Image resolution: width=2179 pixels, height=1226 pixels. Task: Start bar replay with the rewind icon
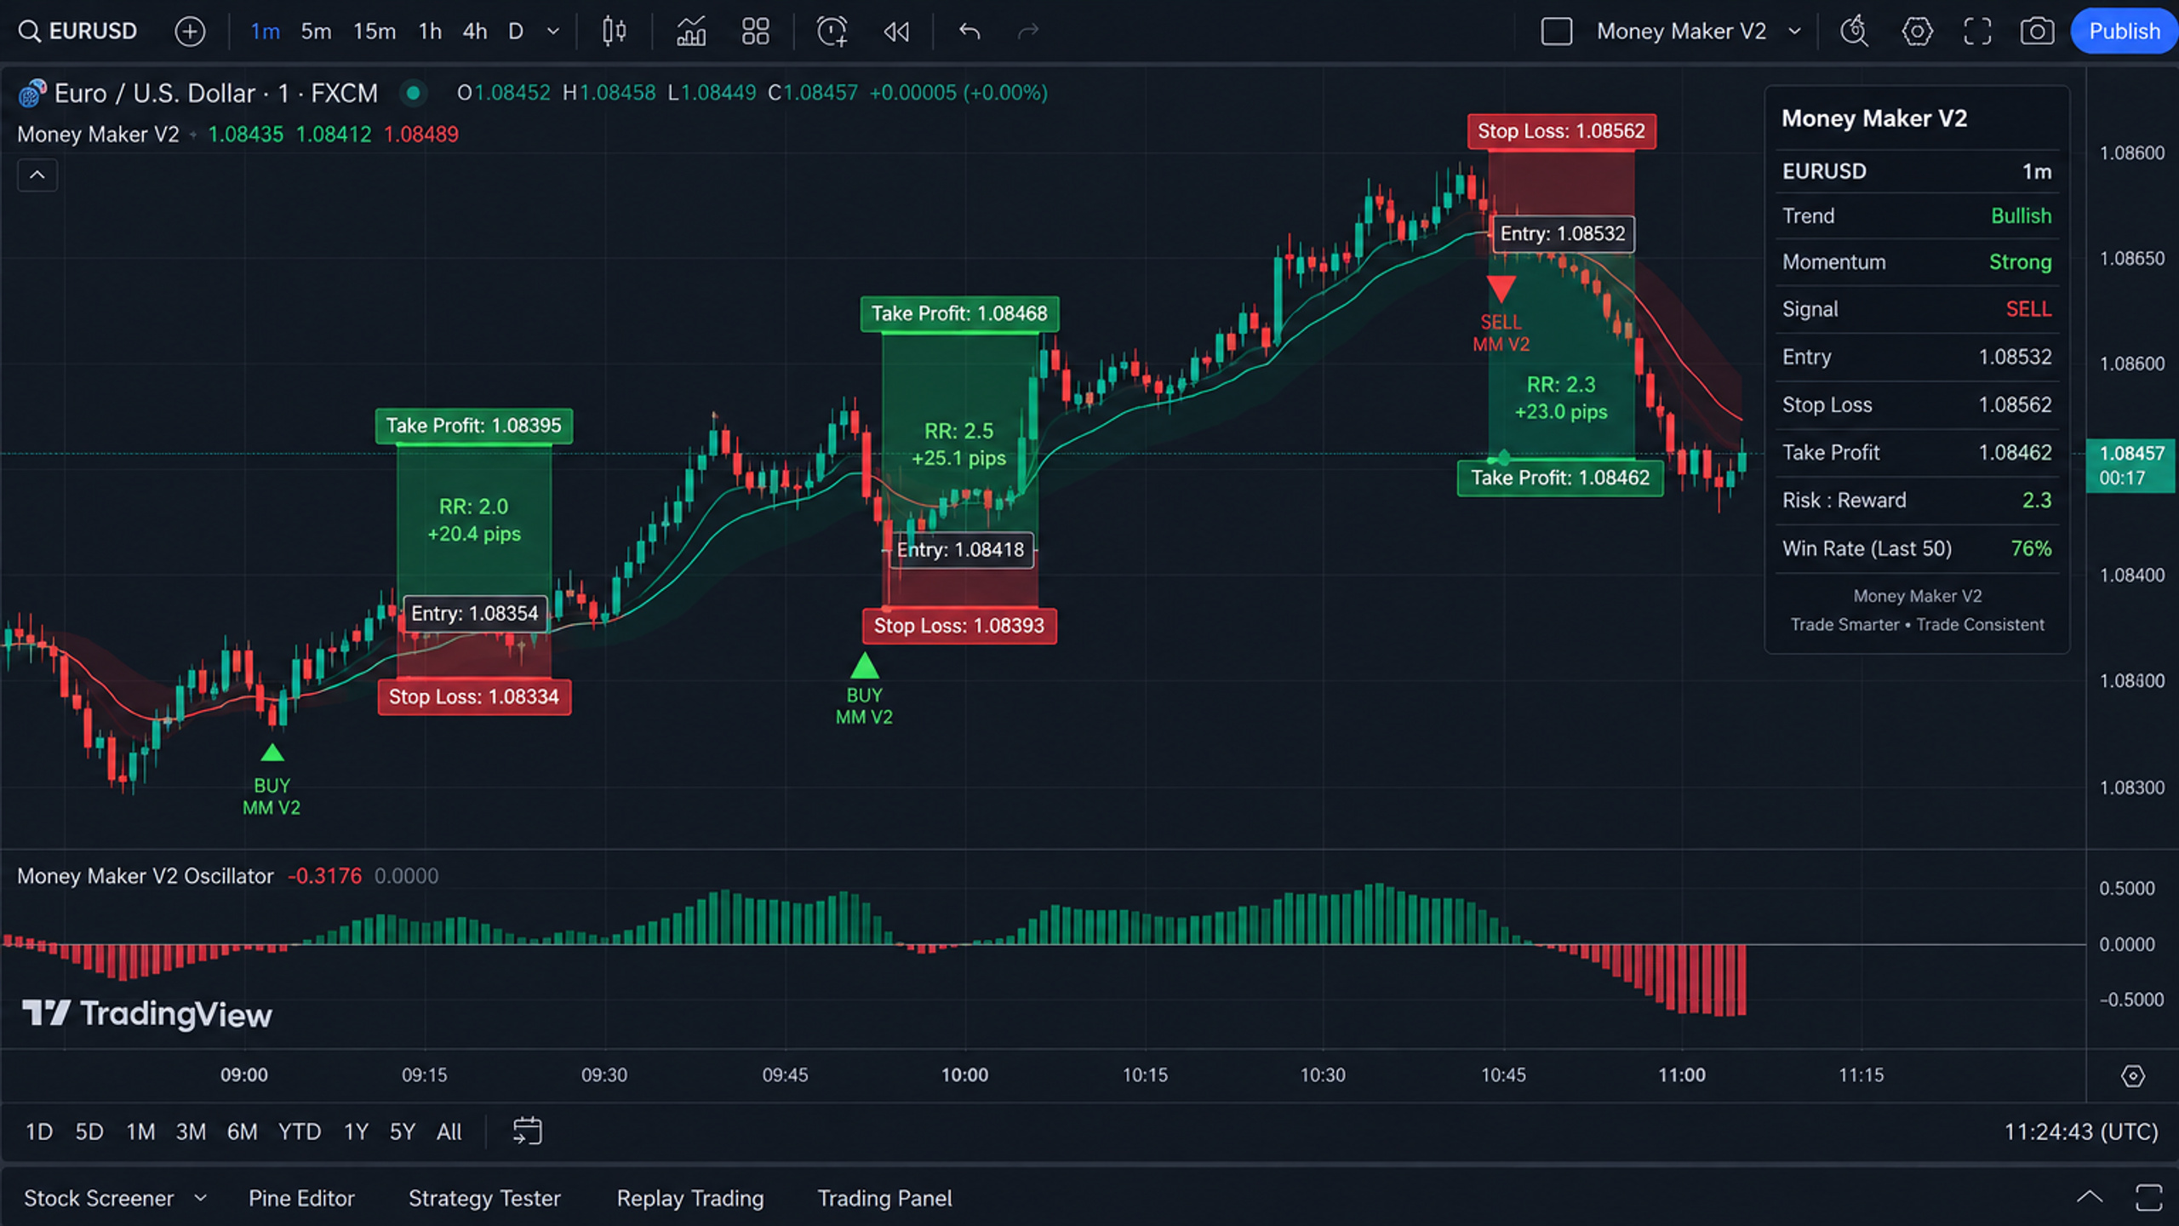[896, 32]
